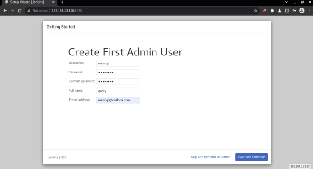The width and height of the screenshot is (313, 169).
Task: Click Save and Continue button
Action: pos(251,157)
